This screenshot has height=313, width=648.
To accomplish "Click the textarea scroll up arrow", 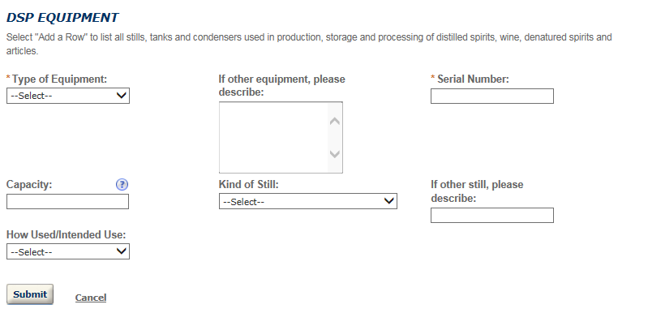I will click(x=335, y=121).
